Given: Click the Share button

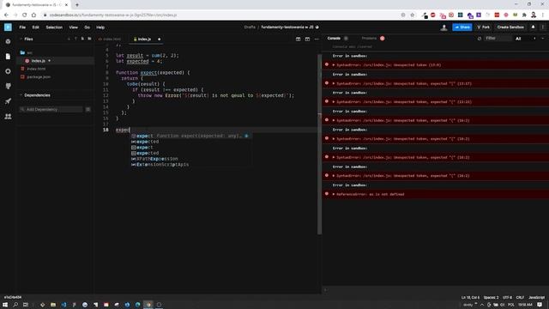Looking at the screenshot, I should coord(462,27).
